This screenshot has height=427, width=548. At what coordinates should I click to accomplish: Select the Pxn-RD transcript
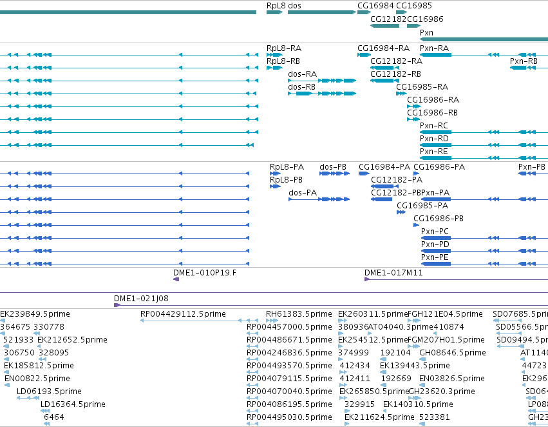[434, 138]
